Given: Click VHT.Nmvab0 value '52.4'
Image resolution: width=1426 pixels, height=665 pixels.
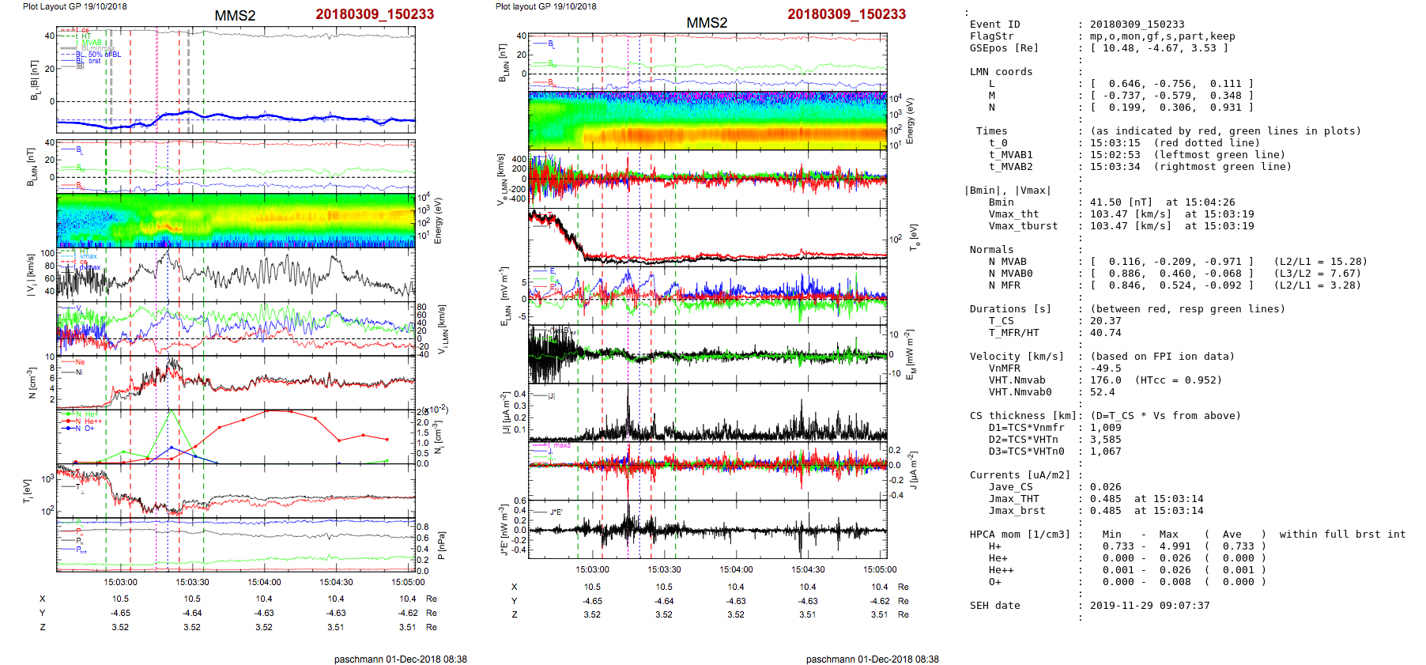Looking at the screenshot, I should click(x=1102, y=392).
